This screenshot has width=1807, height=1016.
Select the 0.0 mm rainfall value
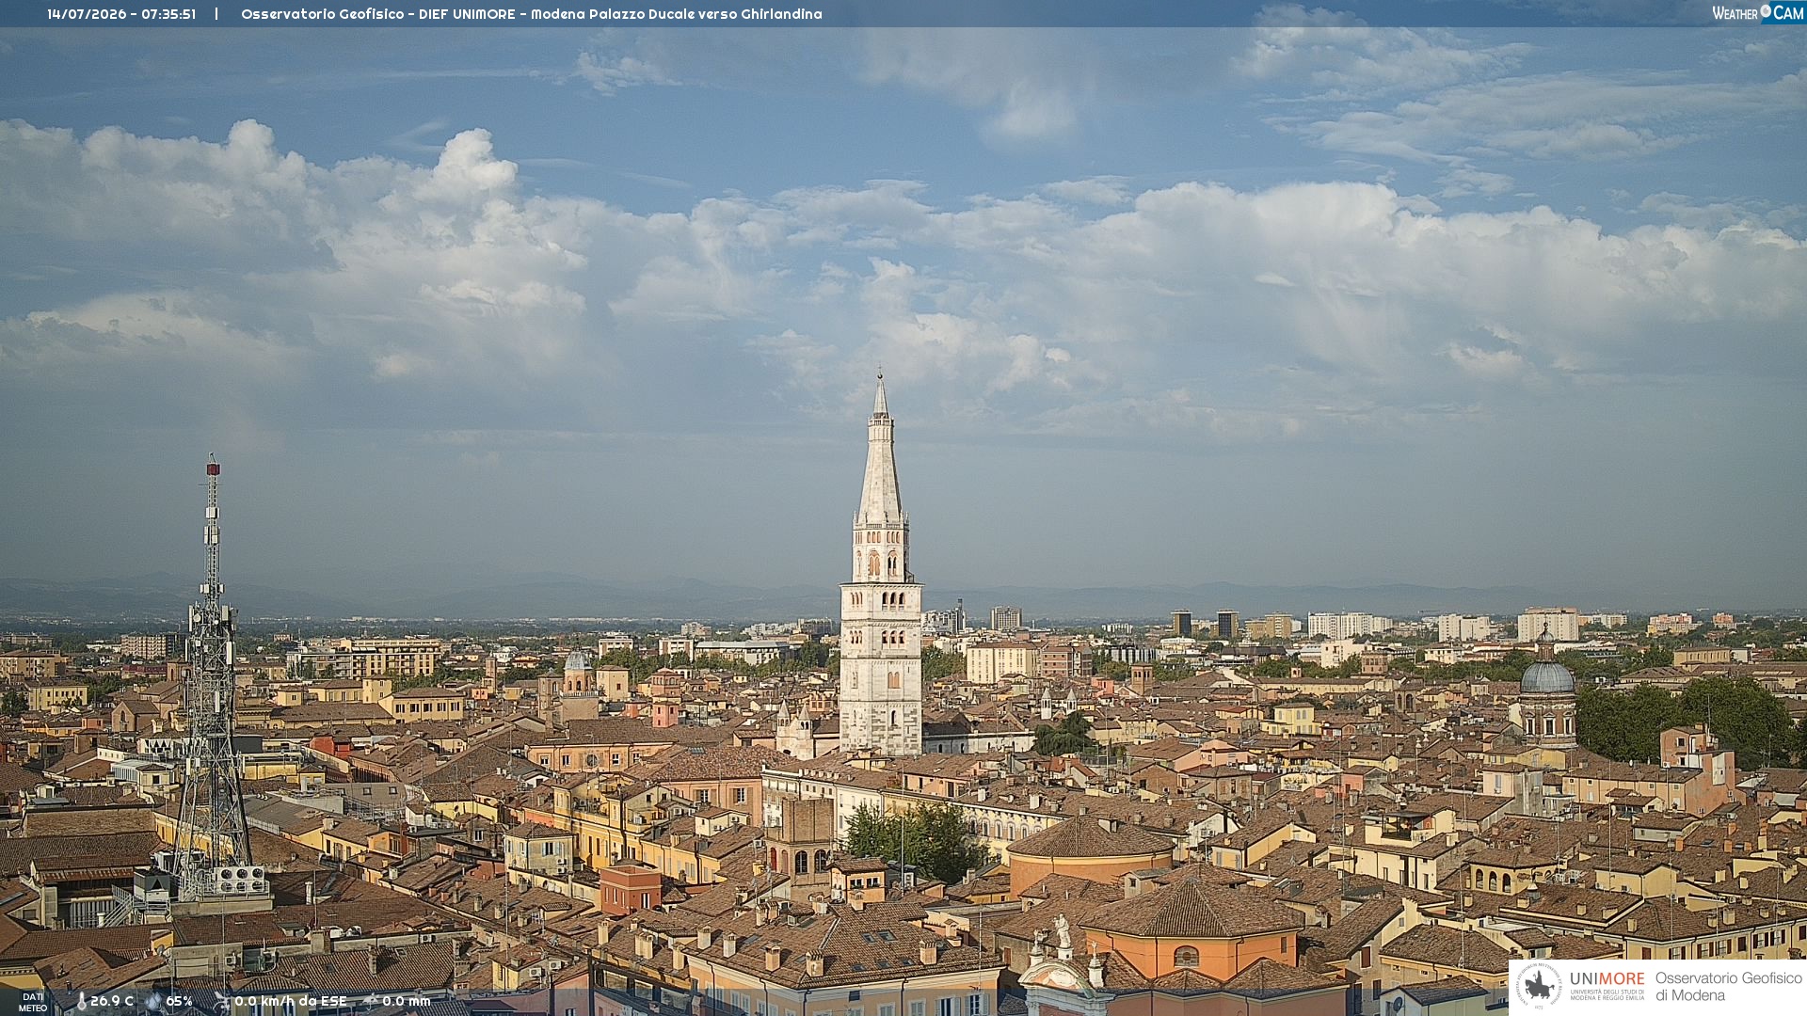[x=407, y=1002]
